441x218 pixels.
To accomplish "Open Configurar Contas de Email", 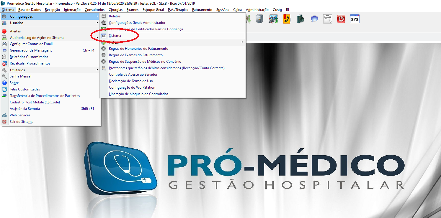I will click(50, 44).
